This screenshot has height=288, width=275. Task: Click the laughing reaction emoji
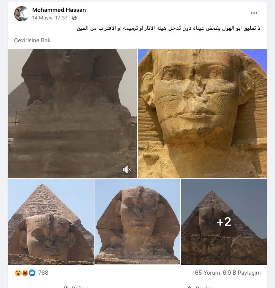click(25, 273)
